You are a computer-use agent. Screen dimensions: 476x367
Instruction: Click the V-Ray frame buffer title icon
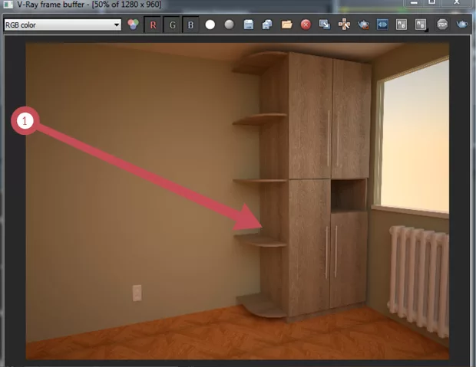[x=8, y=5]
